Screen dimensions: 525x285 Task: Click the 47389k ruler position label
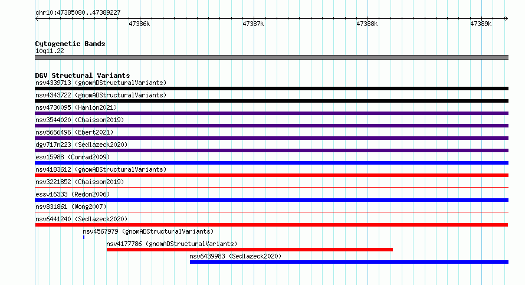click(x=481, y=24)
